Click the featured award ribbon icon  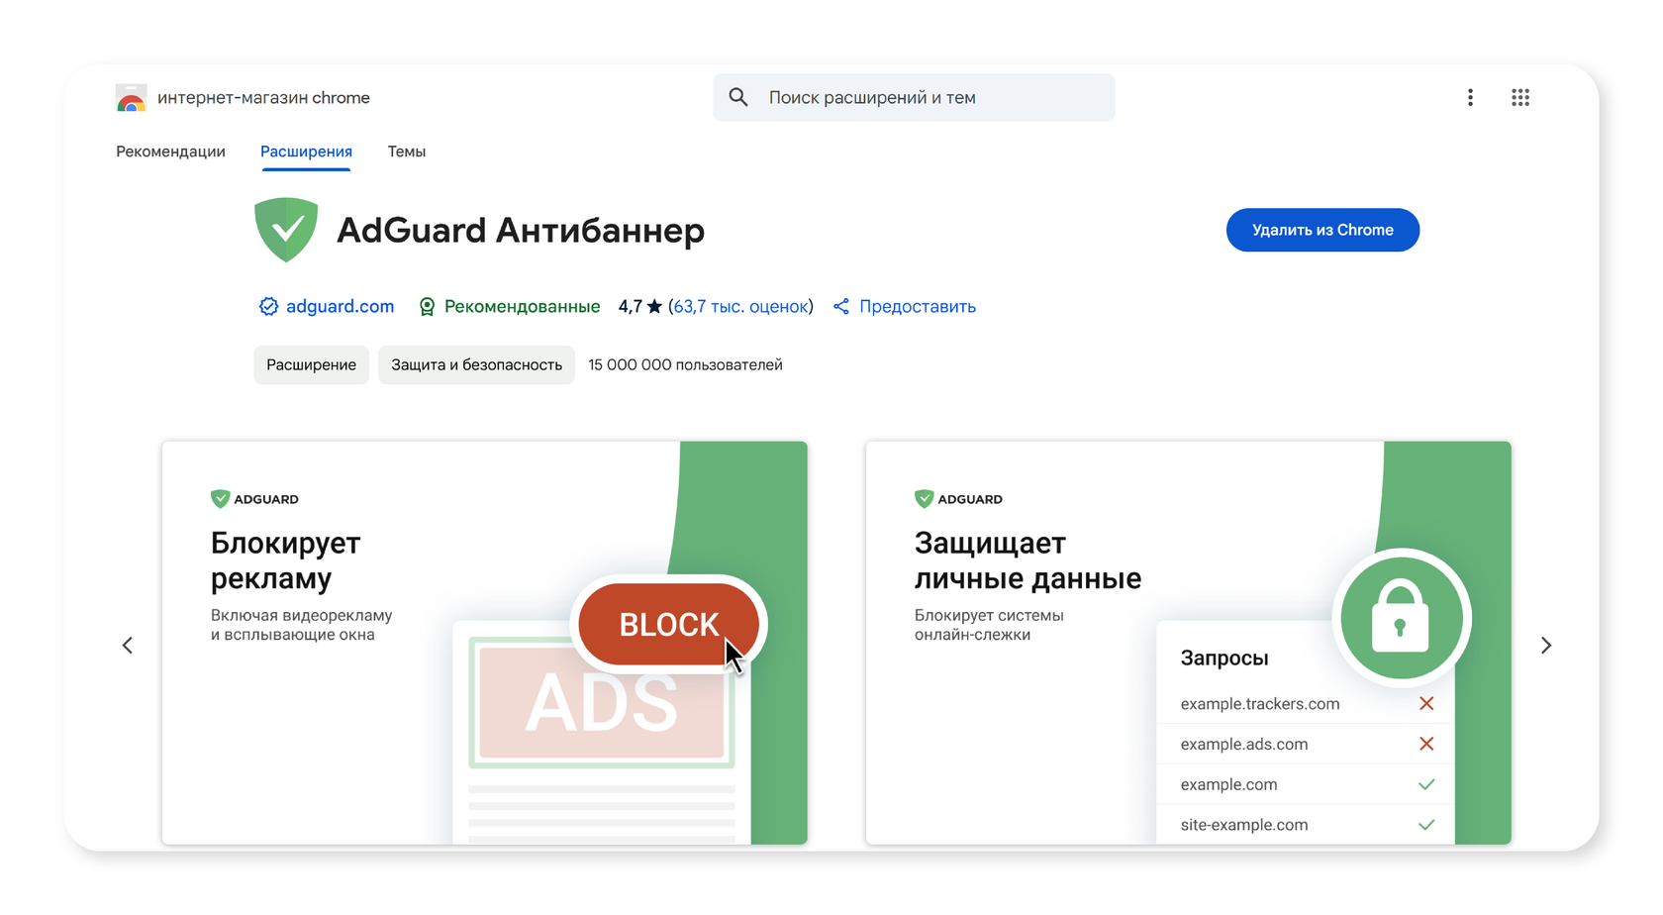[x=427, y=307]
